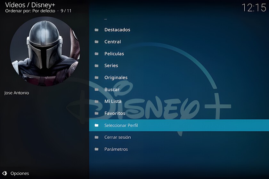Open the Favoritos entry
This screenshot has height=179, width=269.
point(179,113)
